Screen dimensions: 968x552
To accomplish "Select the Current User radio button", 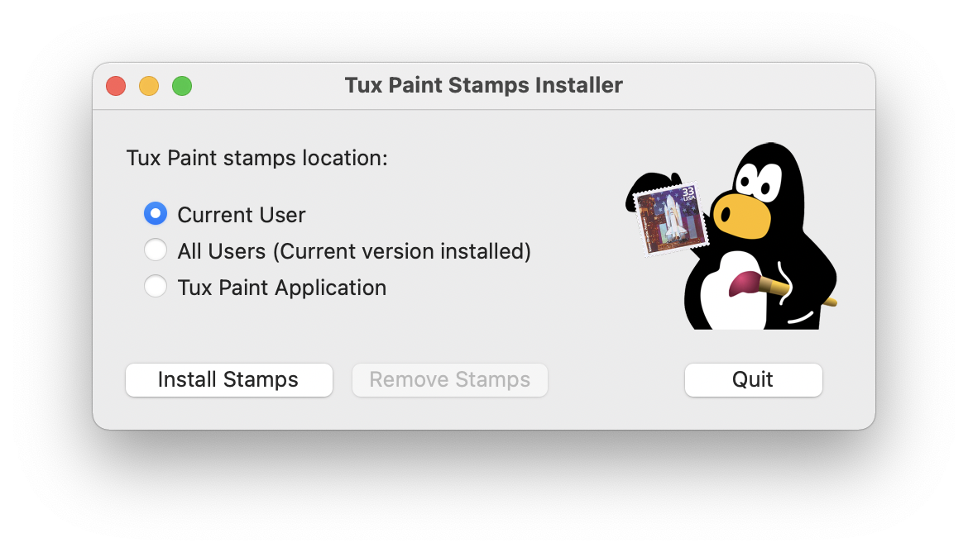I will coord(156,214).
